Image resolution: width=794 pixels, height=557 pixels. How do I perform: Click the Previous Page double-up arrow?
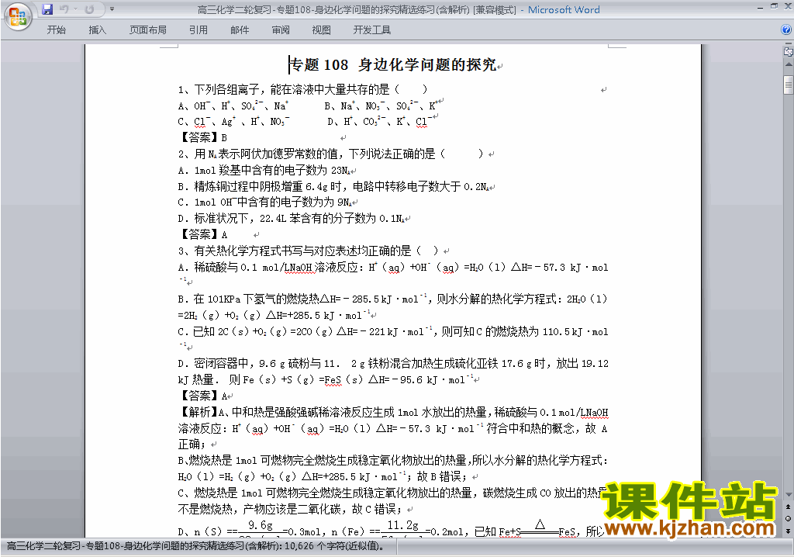coord(788,507)
